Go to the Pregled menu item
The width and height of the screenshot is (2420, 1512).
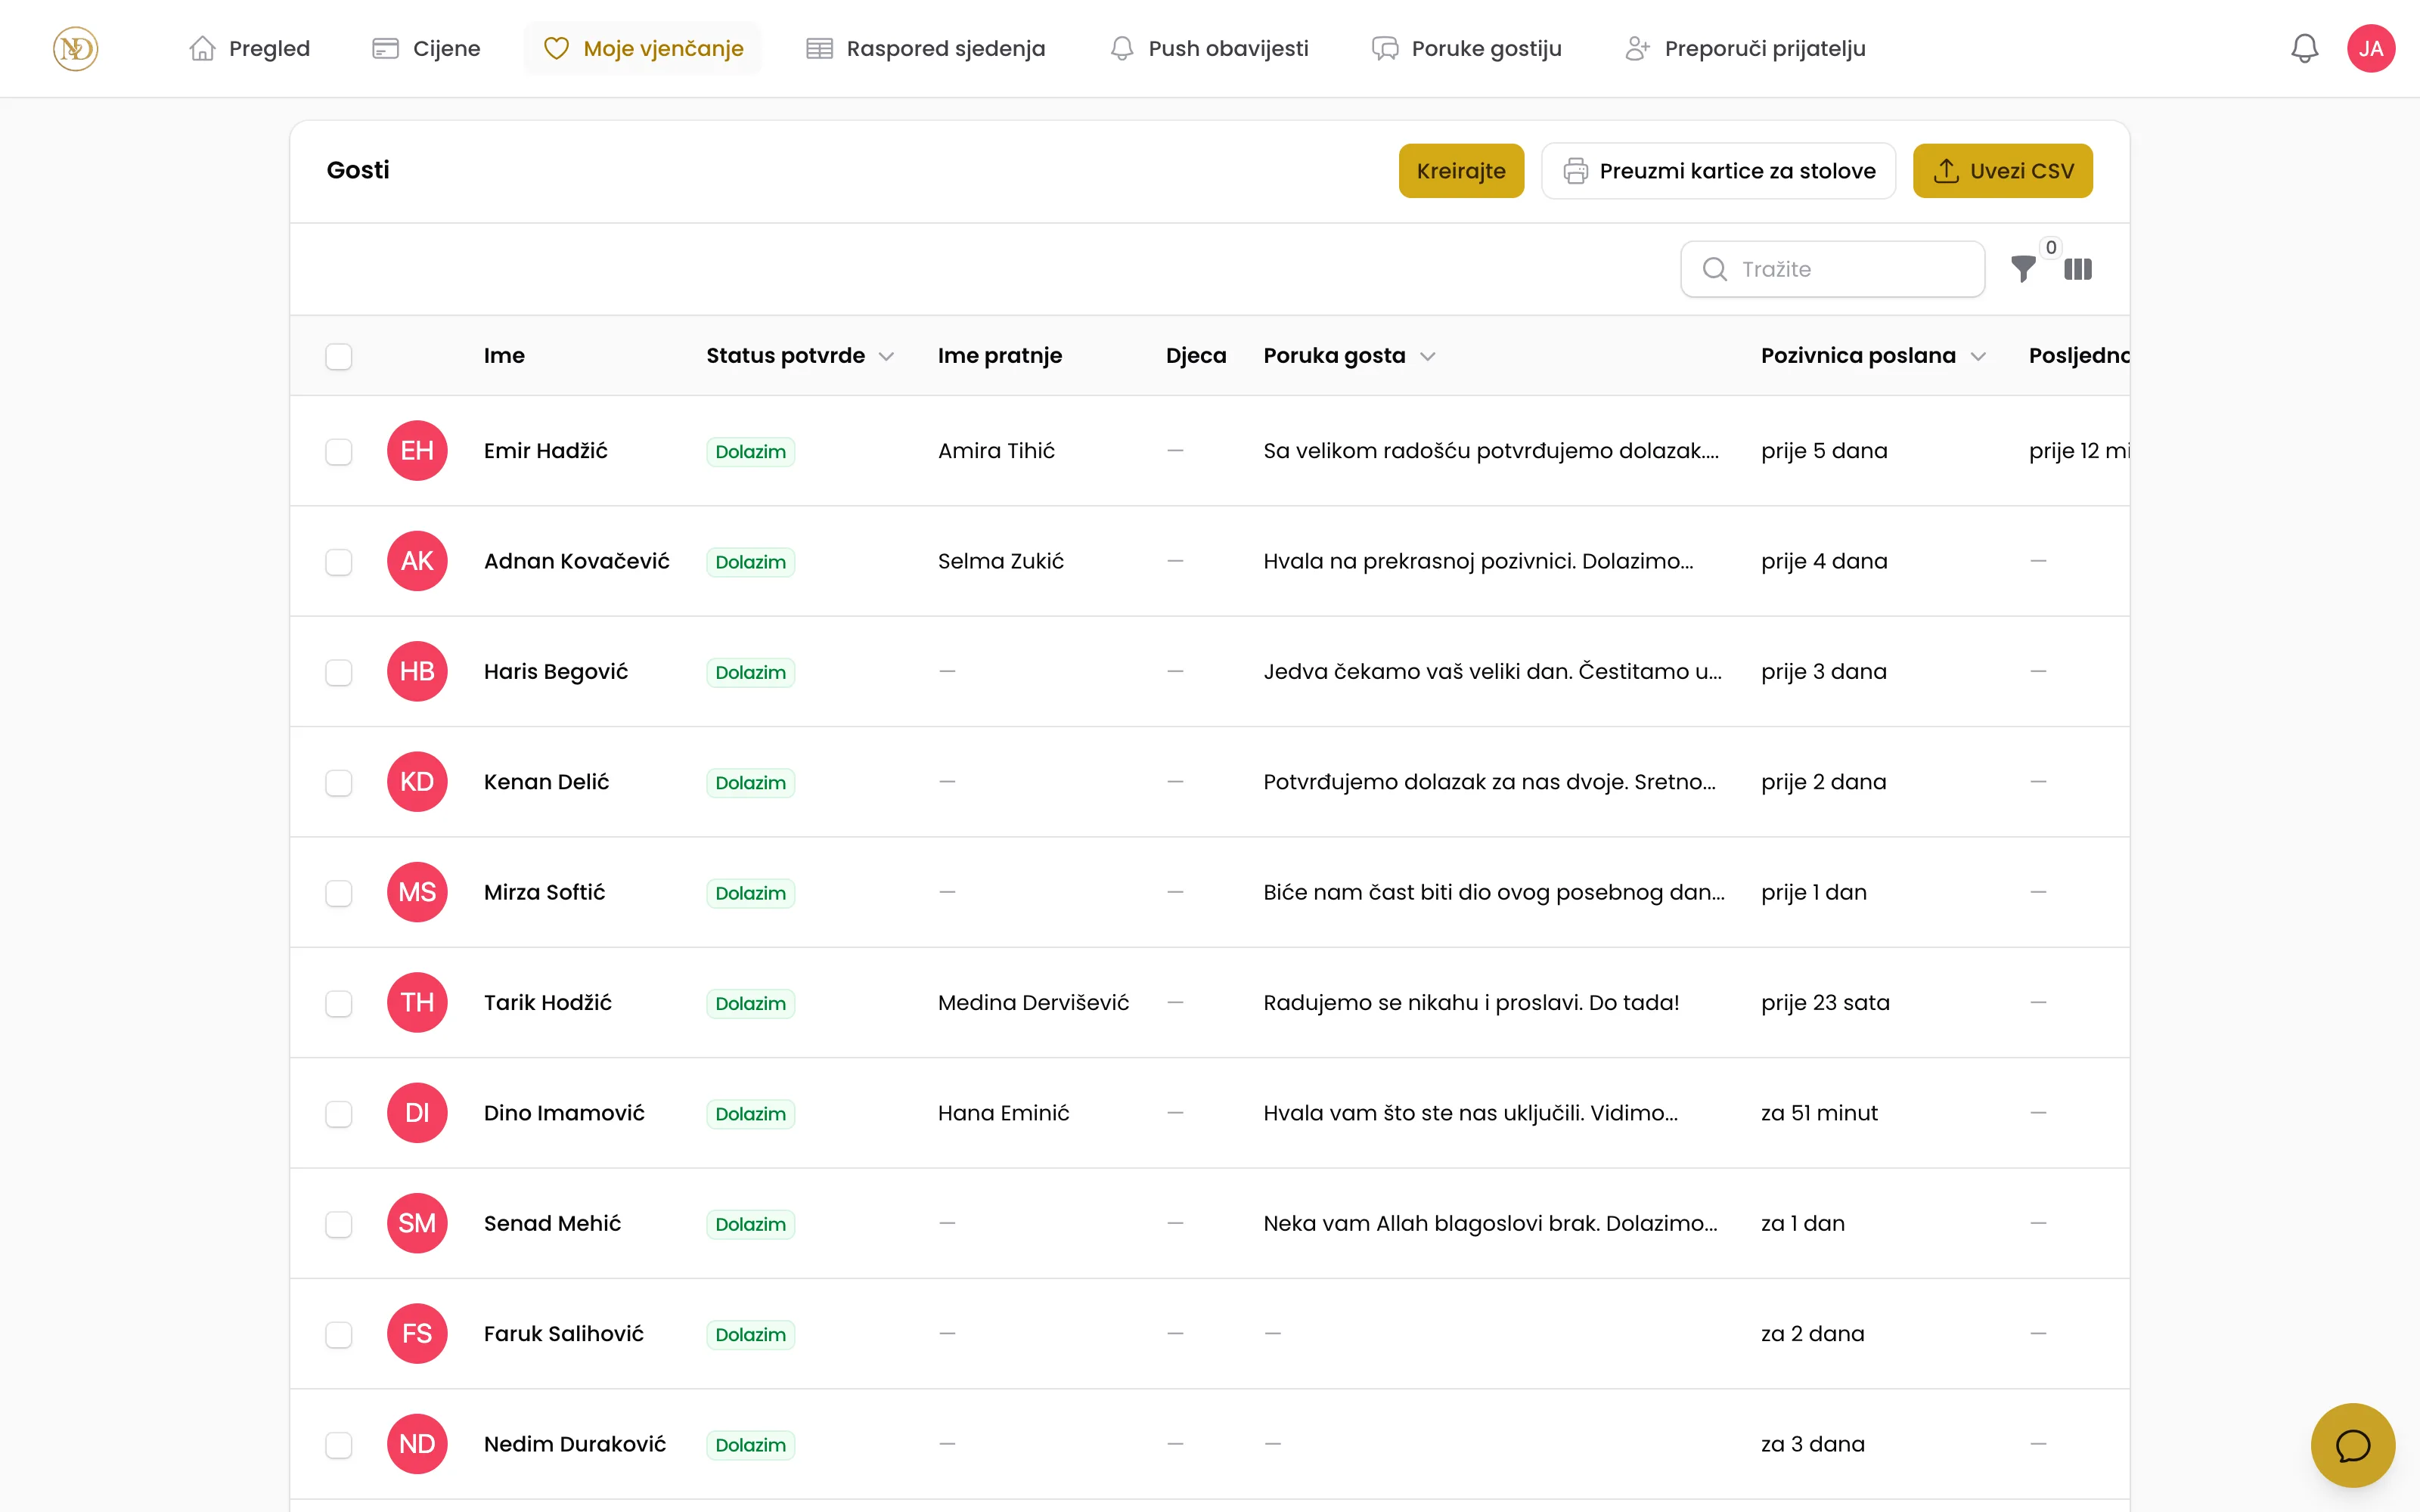249,48
